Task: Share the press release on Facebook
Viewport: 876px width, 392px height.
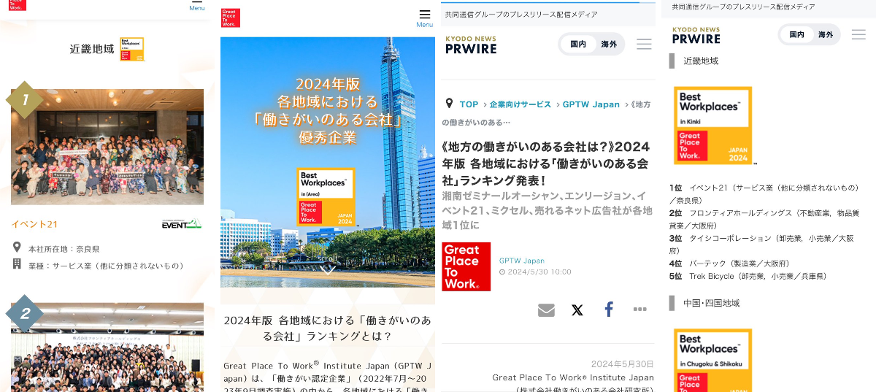Action: click(609, 310)
